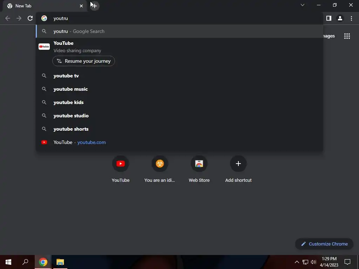Select 'youtru - Google Search' suggestion
Viewport: 359px width, 269px height.
click(179, 31)
